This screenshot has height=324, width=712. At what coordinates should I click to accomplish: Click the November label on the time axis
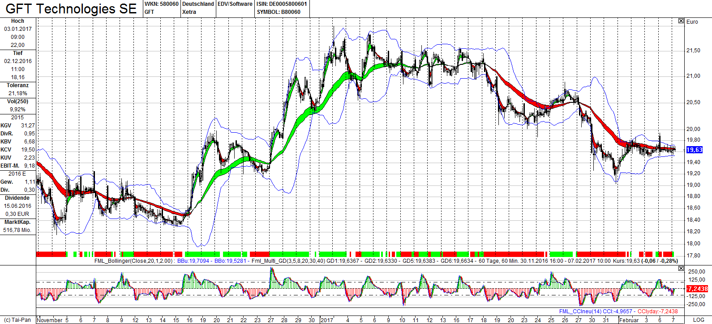[50, 320]
